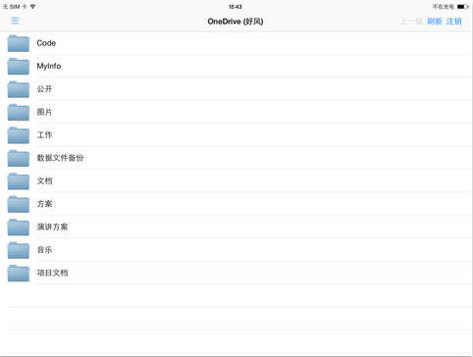Select the 工作 row label

click(44, 134)
